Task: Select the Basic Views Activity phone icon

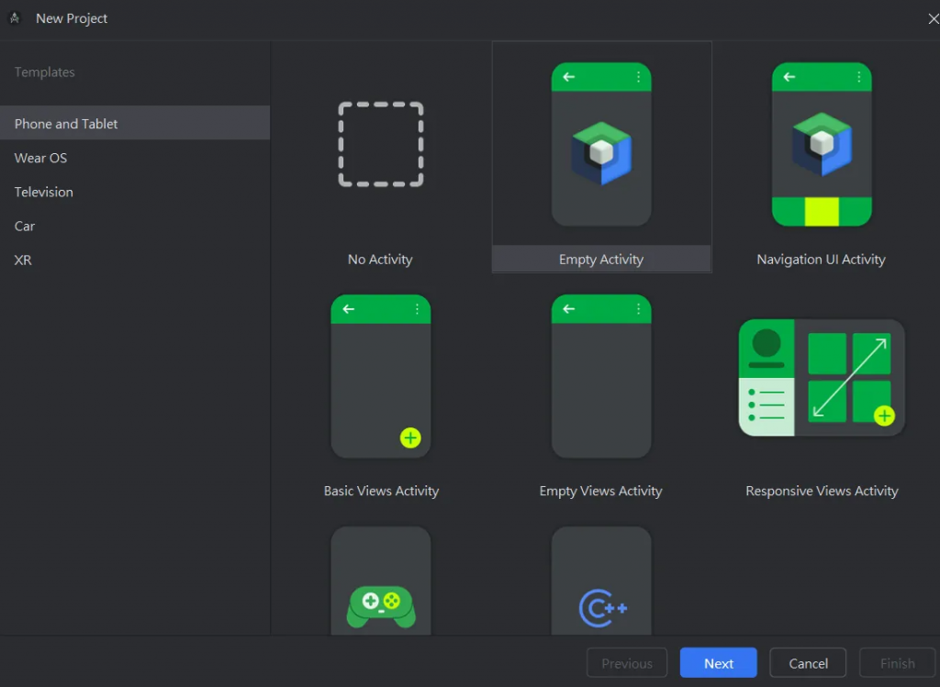Action: pos(381,376)
